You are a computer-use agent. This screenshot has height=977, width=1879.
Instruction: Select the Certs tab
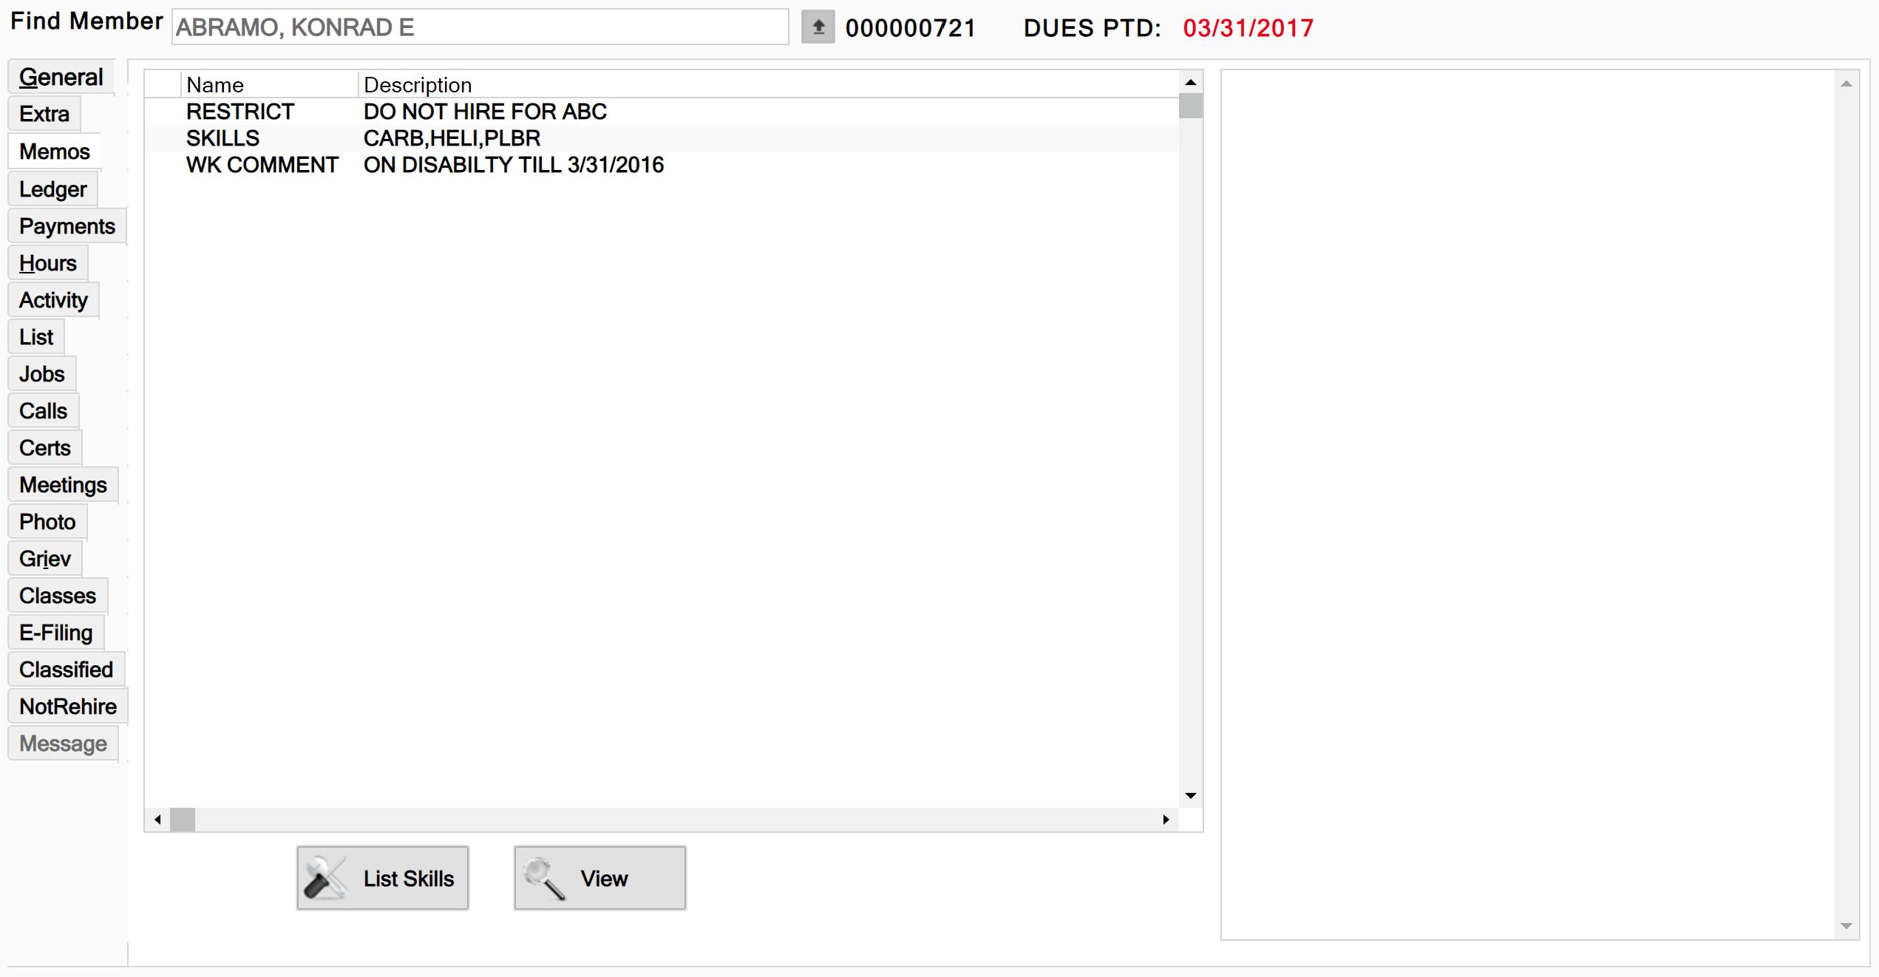[x=45, y=448]
